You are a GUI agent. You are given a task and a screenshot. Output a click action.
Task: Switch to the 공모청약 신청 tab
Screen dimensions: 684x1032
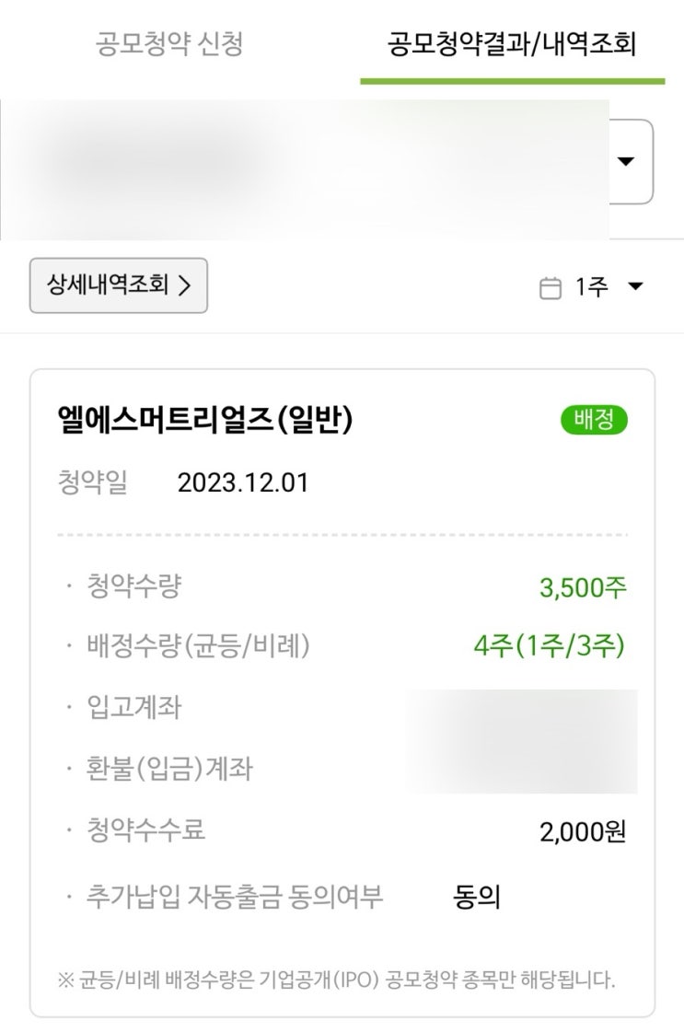coord(169,44)
